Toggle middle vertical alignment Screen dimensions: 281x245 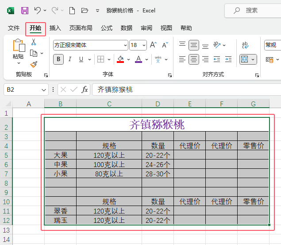194,45
